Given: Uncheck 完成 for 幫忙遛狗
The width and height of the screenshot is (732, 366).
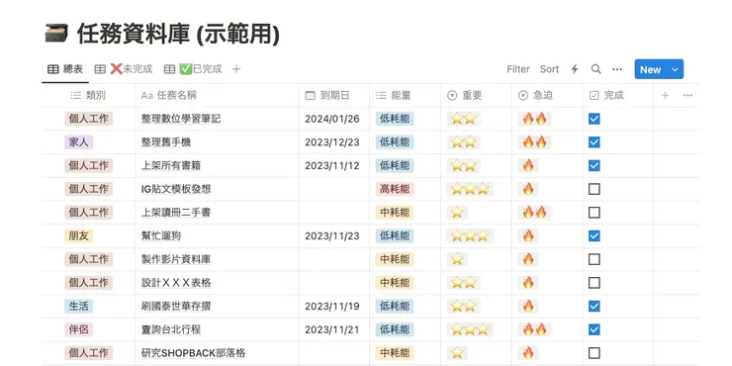Looking at the screenshot, I should (x=594, y=235).
